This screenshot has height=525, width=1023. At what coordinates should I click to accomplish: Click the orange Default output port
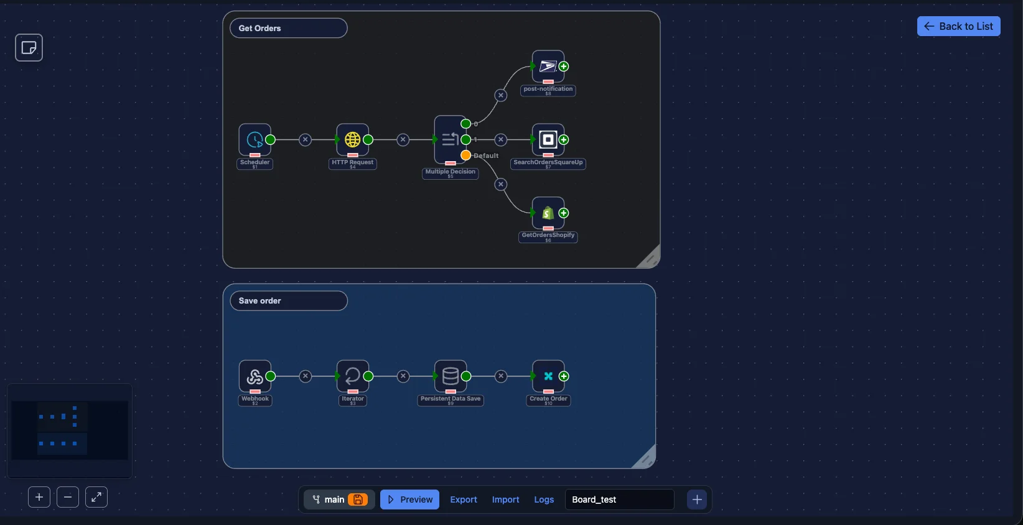coord(465,155)
